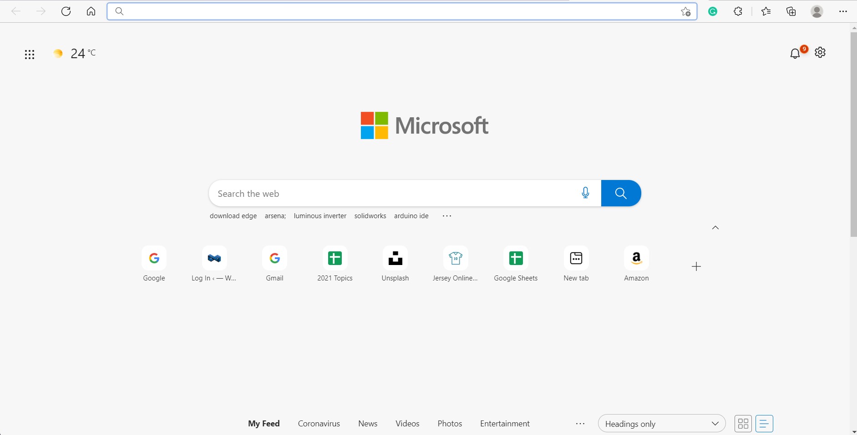This screenshot has width=857, height=435.
Task: Search for solidworks suggestion
Action: click(x=370, y=216)
